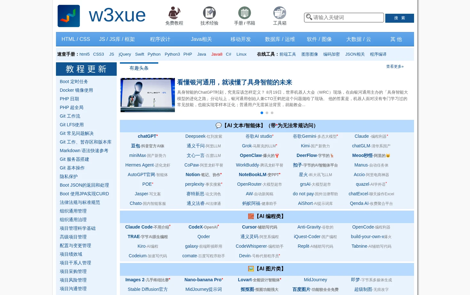Screen dimensions: 470x295
Task: Open the Claude Code link
Action: [x=148, y=227]
